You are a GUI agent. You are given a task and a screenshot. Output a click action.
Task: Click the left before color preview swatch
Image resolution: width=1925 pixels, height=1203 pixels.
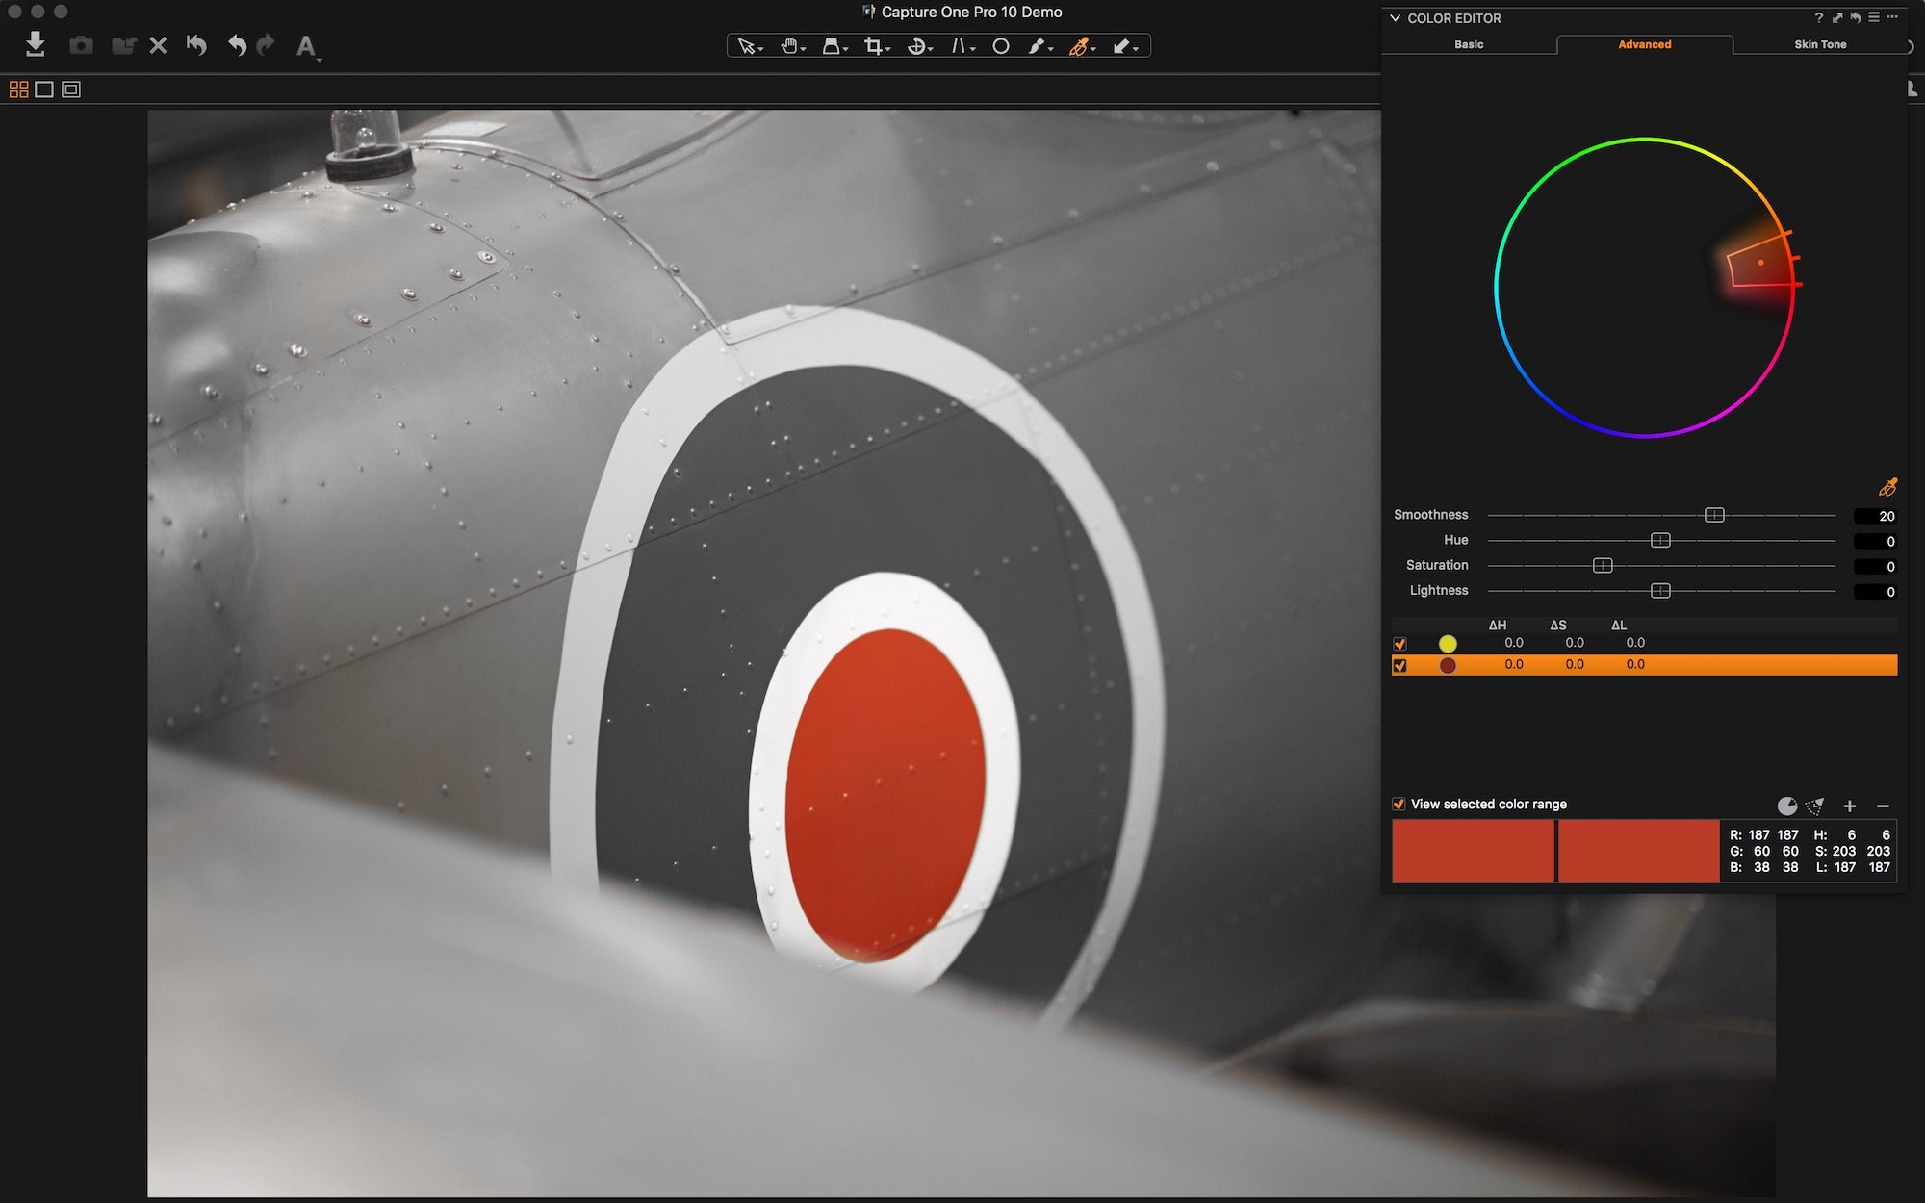coord(1473,851)
